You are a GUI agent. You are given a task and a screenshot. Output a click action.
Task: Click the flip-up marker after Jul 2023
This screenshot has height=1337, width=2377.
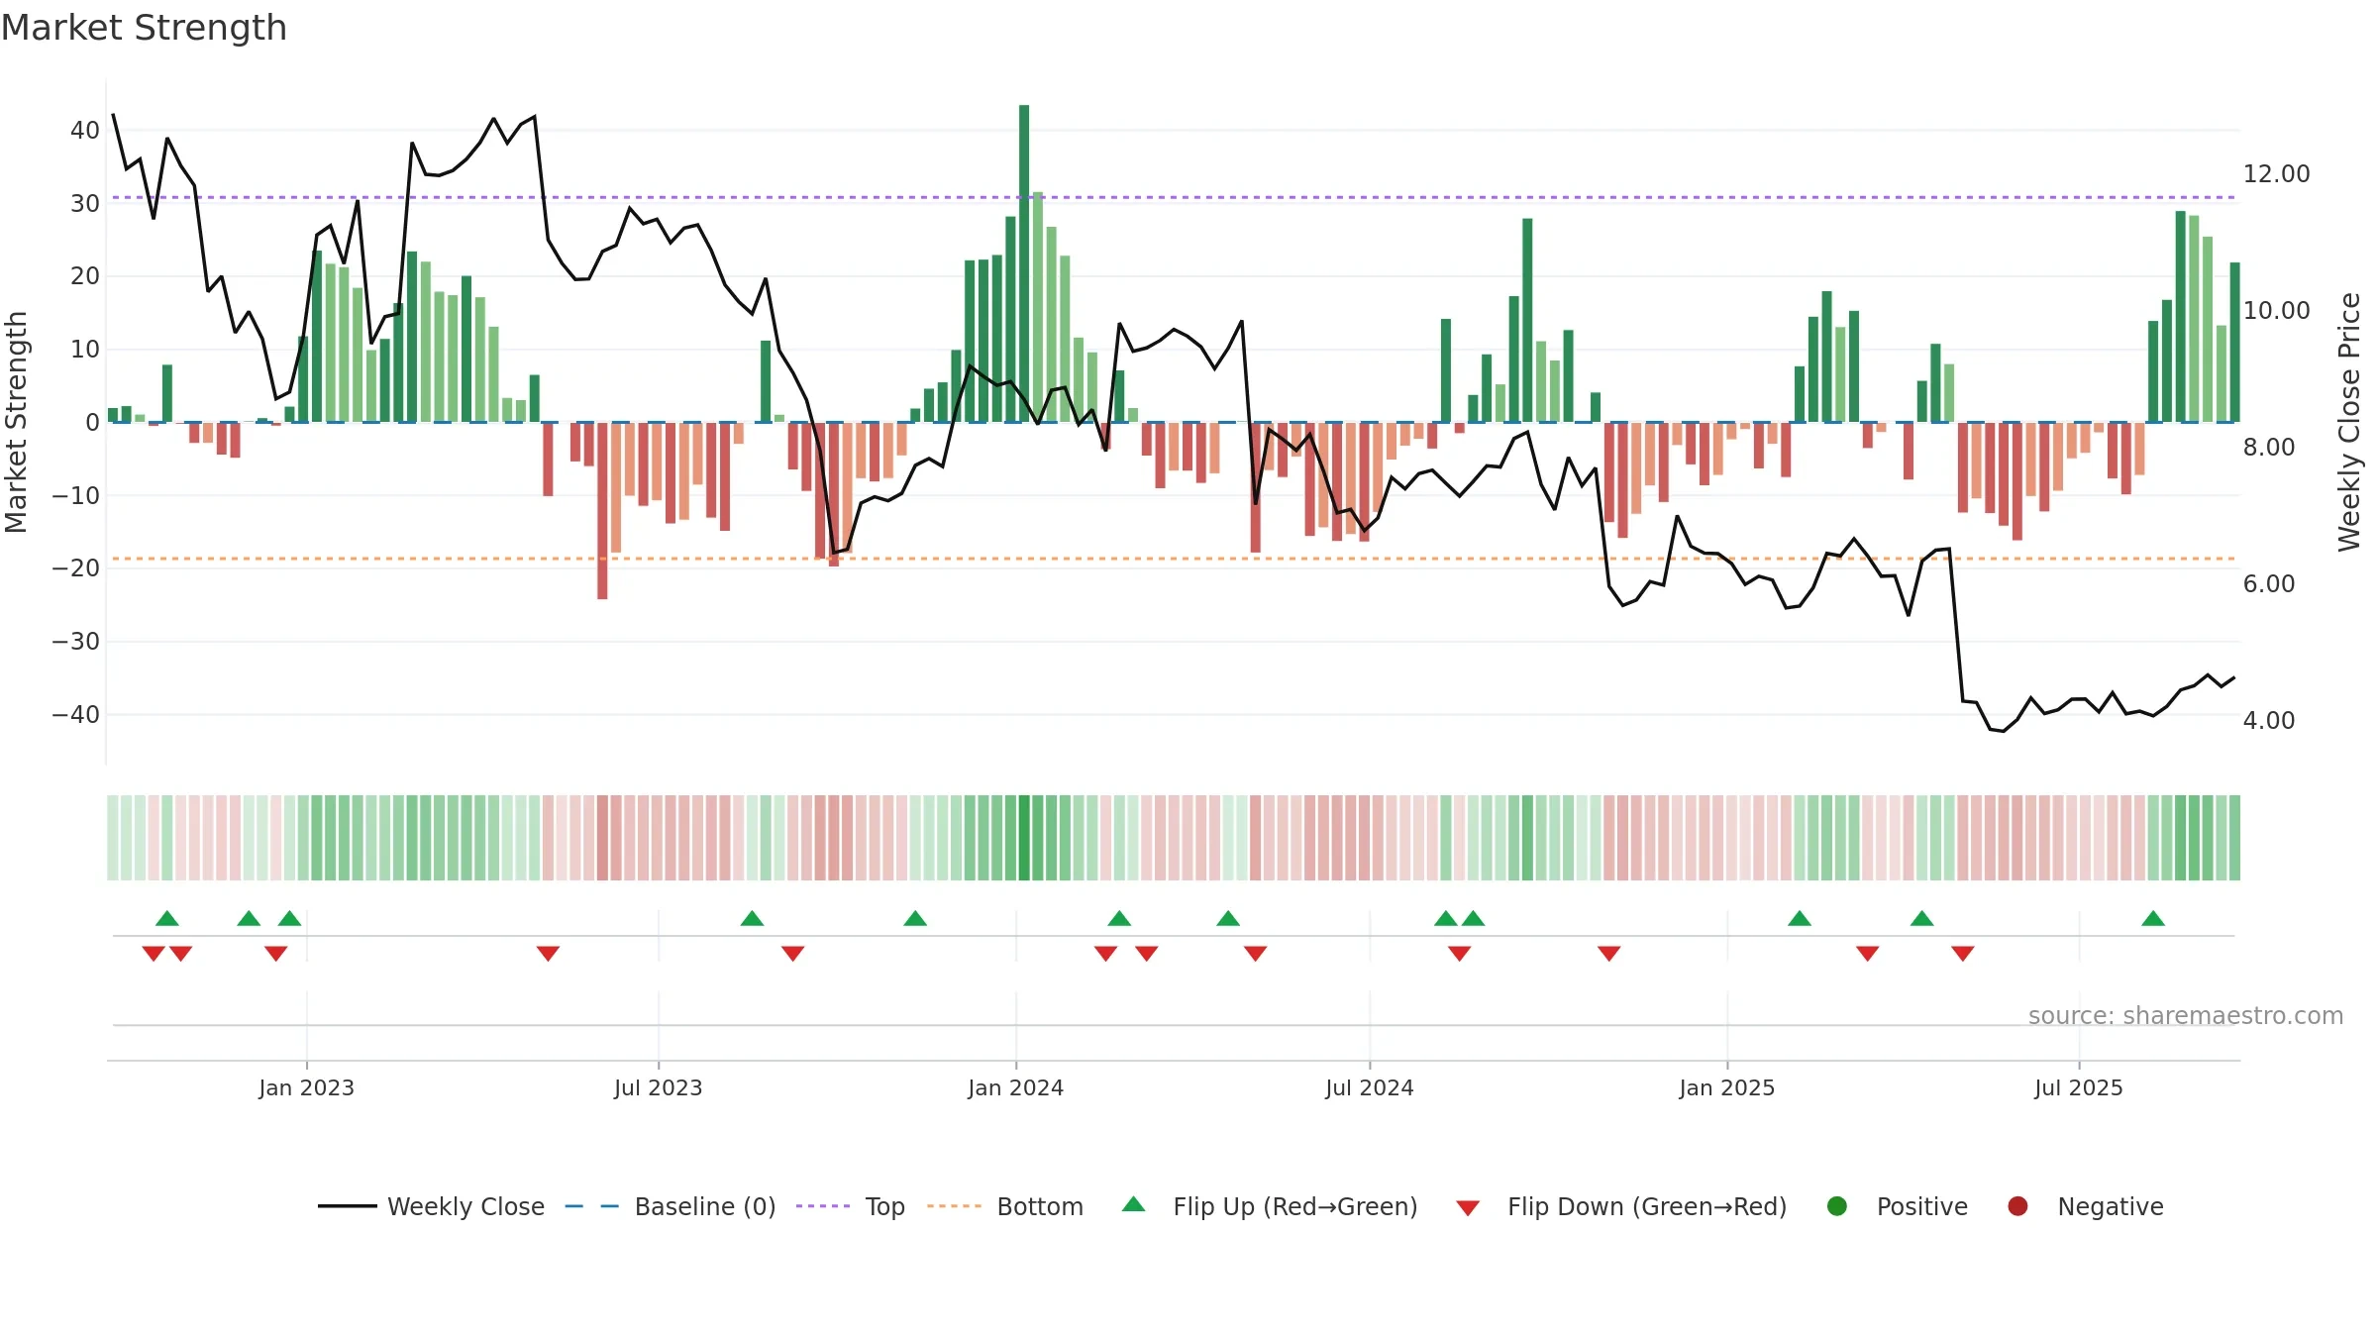click(x=752, y=918)
